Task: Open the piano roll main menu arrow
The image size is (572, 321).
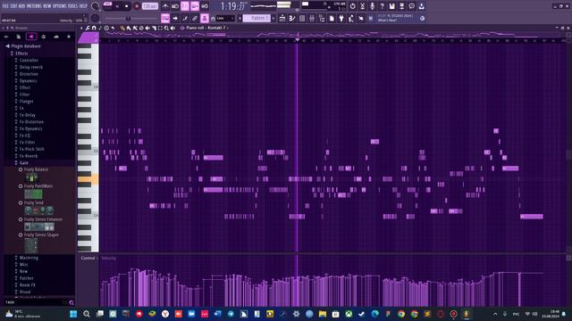Action: tap(81, 28)
